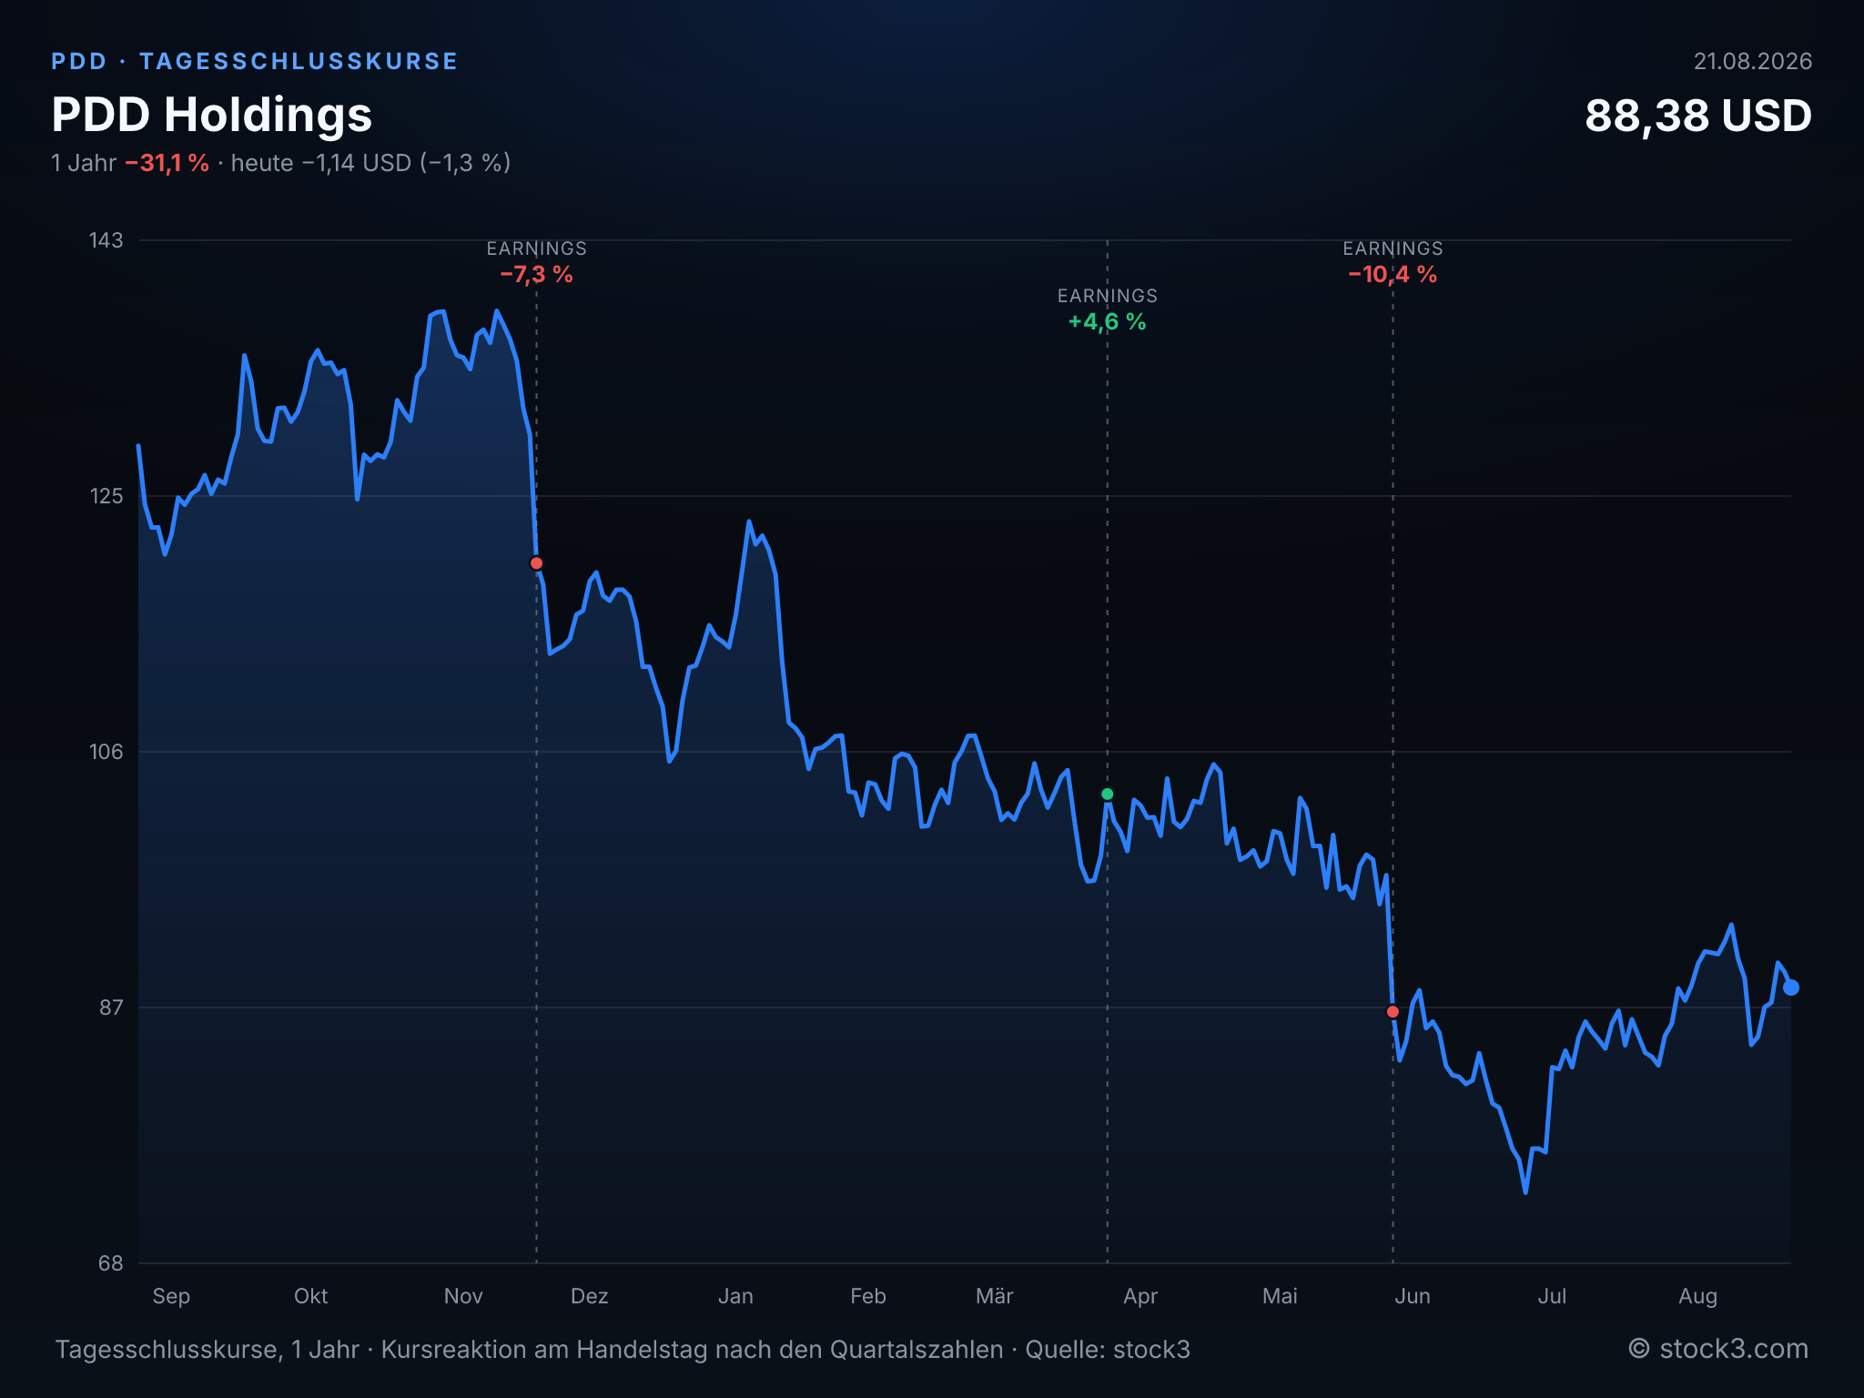Screen dimensions: 1864x1398
Task: Click the "Dez" month label
Action: (x=589, y=1296)
